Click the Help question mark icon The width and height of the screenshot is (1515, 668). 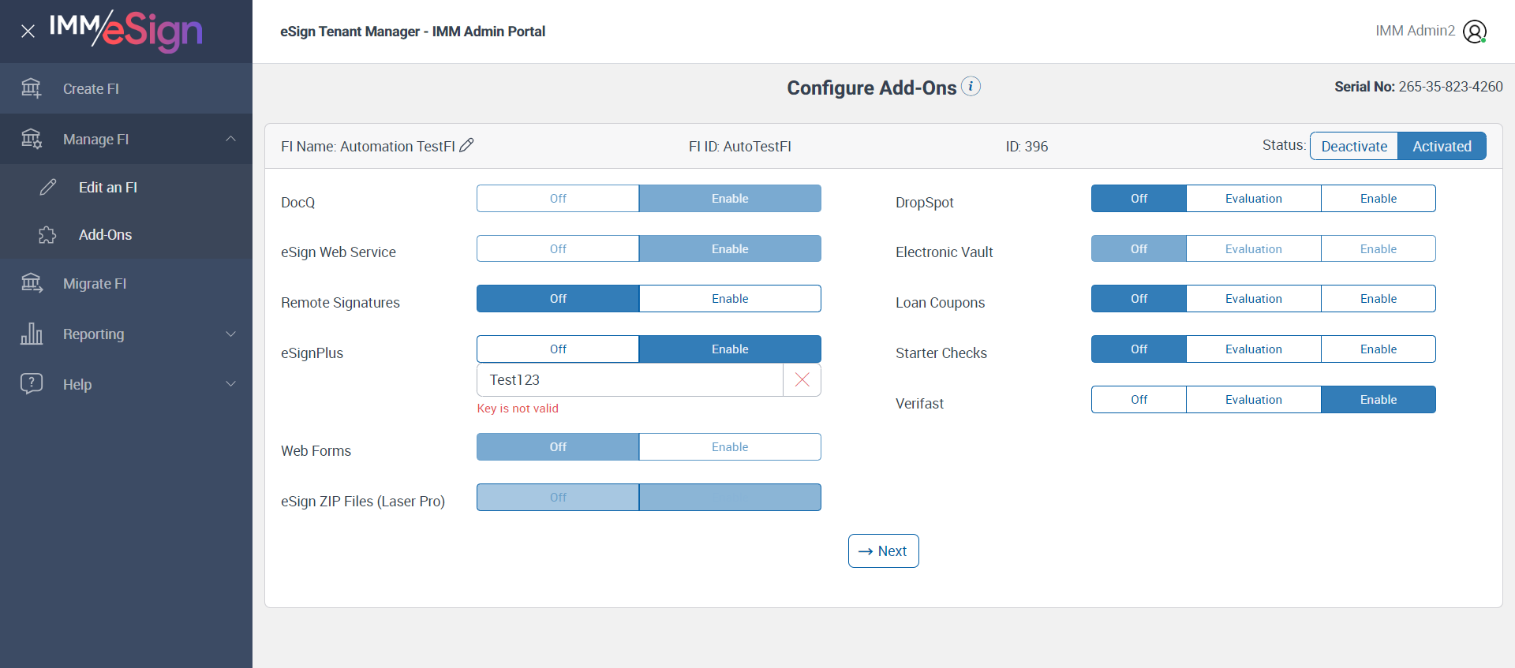pos(32,384)
